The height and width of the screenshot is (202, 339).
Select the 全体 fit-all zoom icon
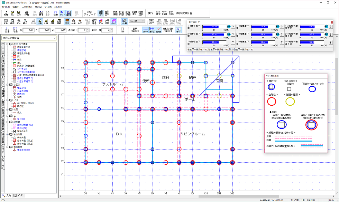[6, 22]
